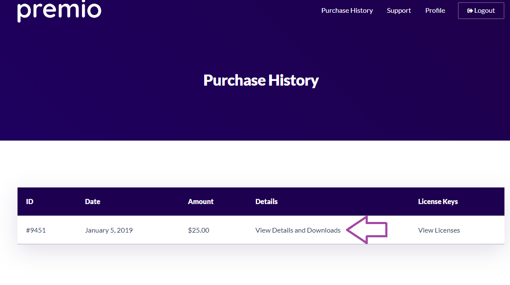Click the Purchase History page heading
The image size is (510, 285).
[261, 81]
